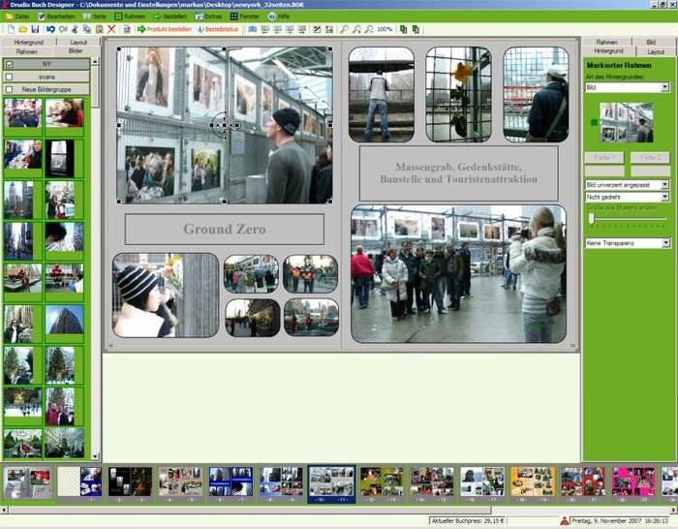Screen dimensions: 678x529
Task: Open the Keine Transparenz dropdown
Action: pyautogui.click(x=627, y=243)
